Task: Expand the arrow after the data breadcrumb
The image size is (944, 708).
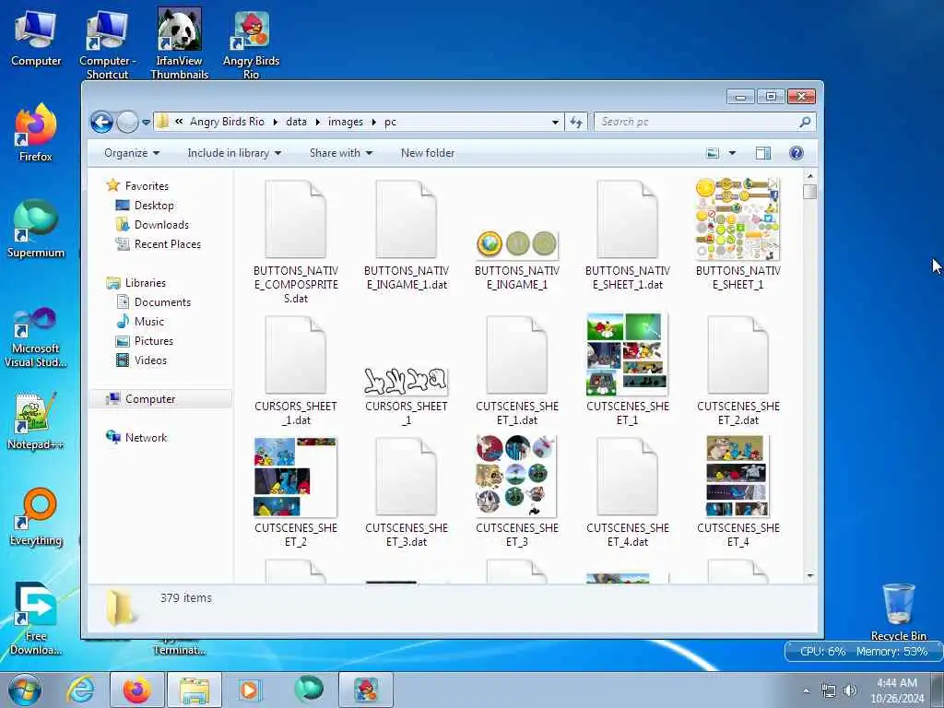Action: (317, 122)
